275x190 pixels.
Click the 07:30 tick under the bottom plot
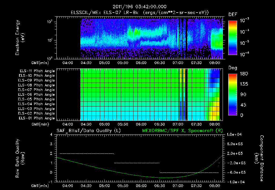[x=196, y=186]
